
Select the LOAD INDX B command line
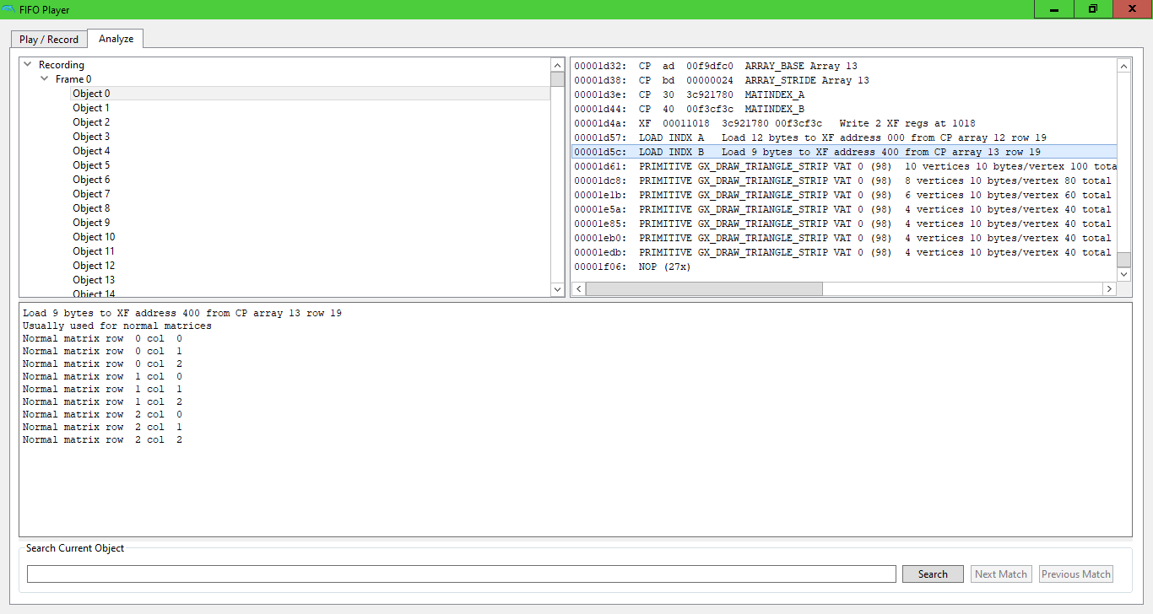coord(844,152)
